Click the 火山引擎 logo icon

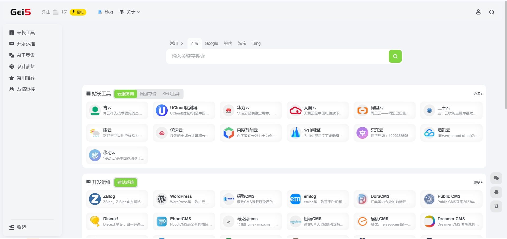(x=295, y=133)
